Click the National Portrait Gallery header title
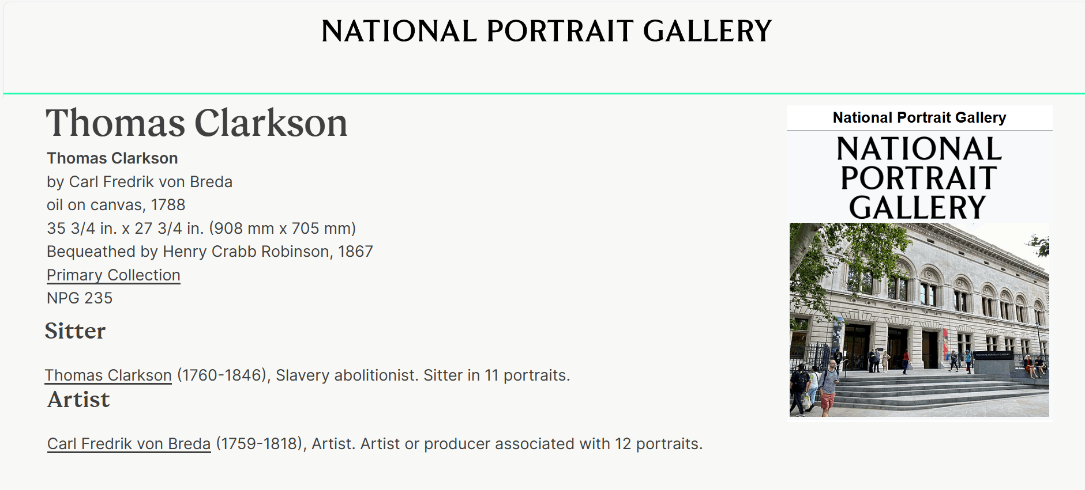 coord(546,31)
